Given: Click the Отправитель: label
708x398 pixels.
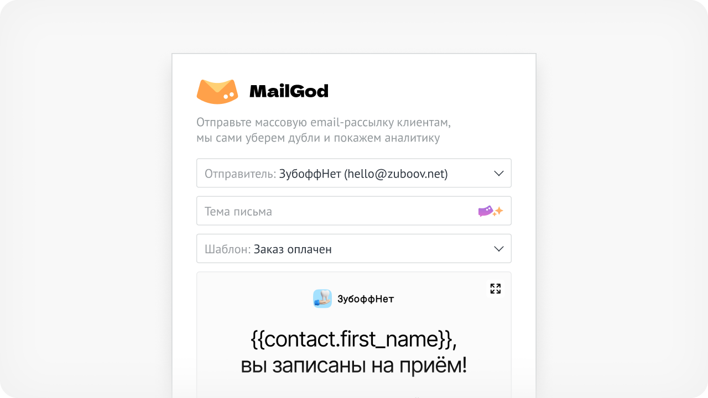Looking at the screenshot, I should point(240,174).
